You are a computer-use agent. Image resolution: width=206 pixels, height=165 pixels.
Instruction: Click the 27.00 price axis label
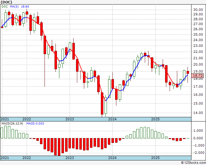coord(198,24)
